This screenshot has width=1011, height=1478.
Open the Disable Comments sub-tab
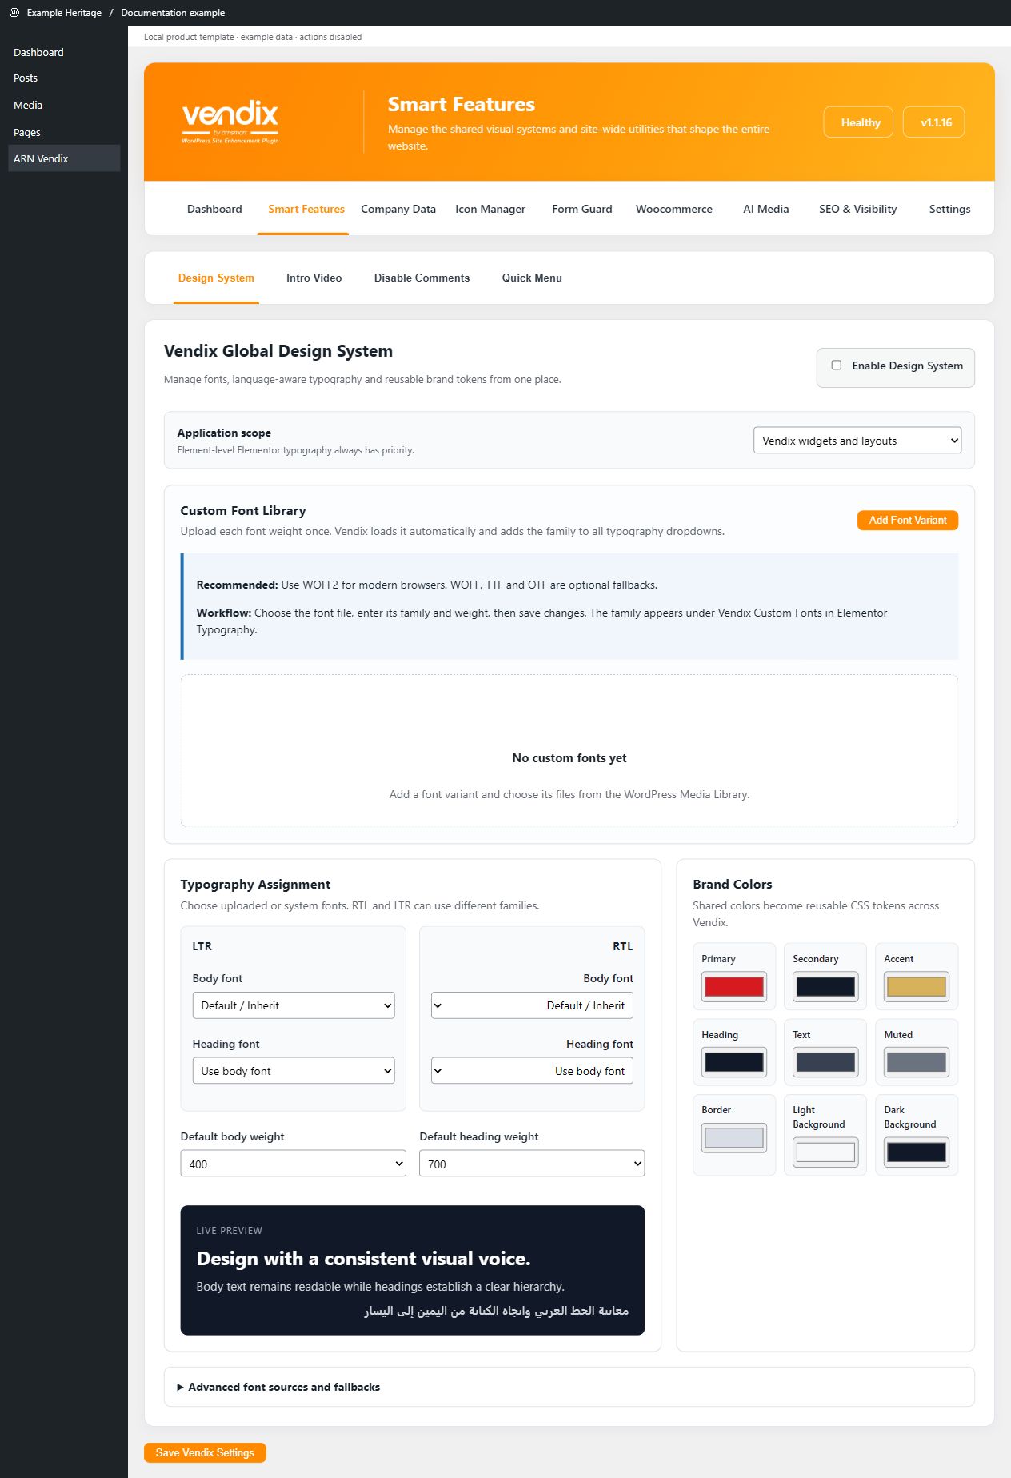tap(422, 278)
